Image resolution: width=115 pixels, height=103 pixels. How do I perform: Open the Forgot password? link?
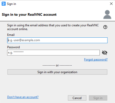96,59
